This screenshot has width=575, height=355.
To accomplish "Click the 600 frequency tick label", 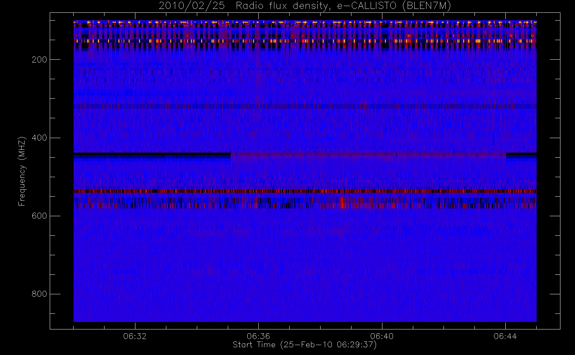I will (39, 216).
